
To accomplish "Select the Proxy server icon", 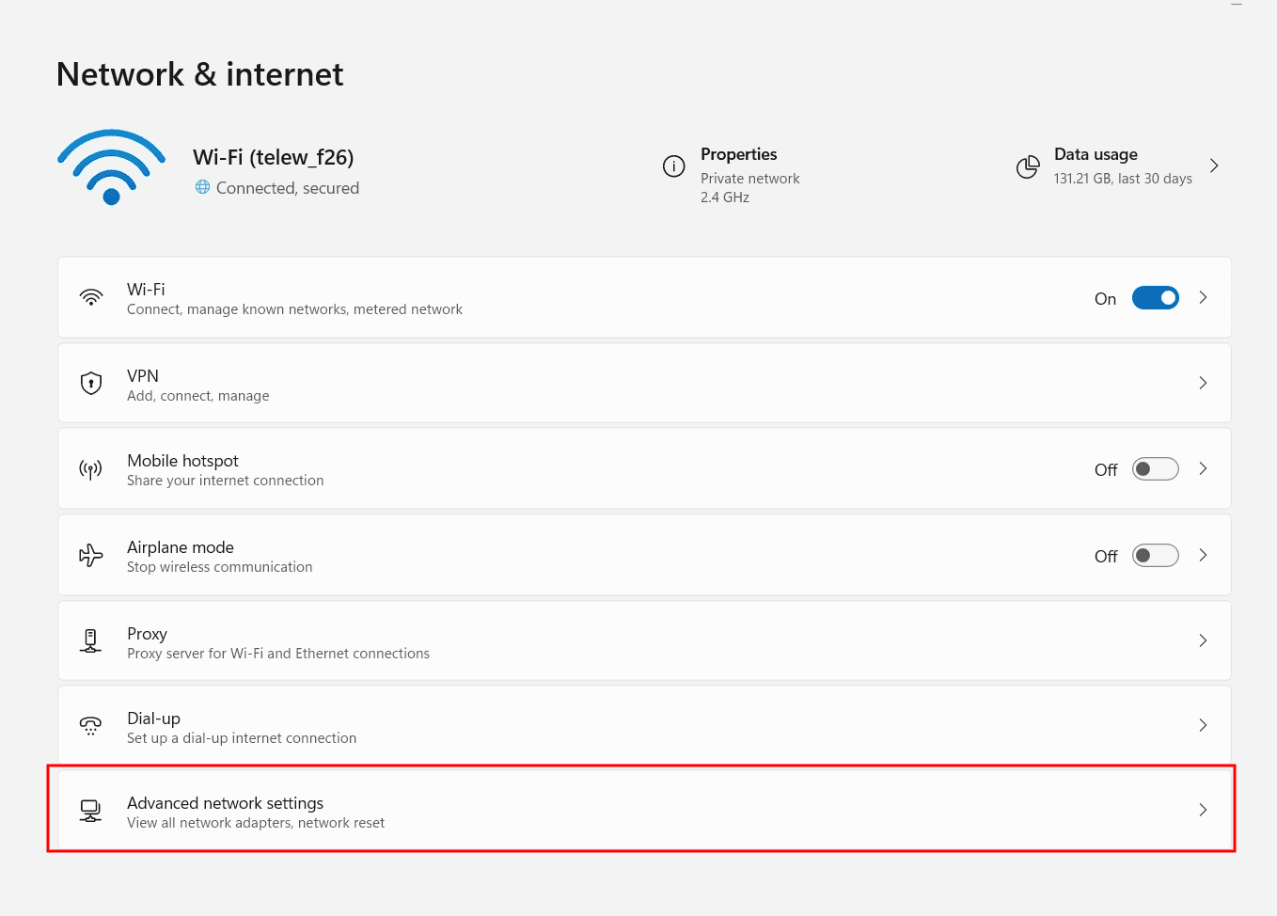I will [x=90, y=640].
